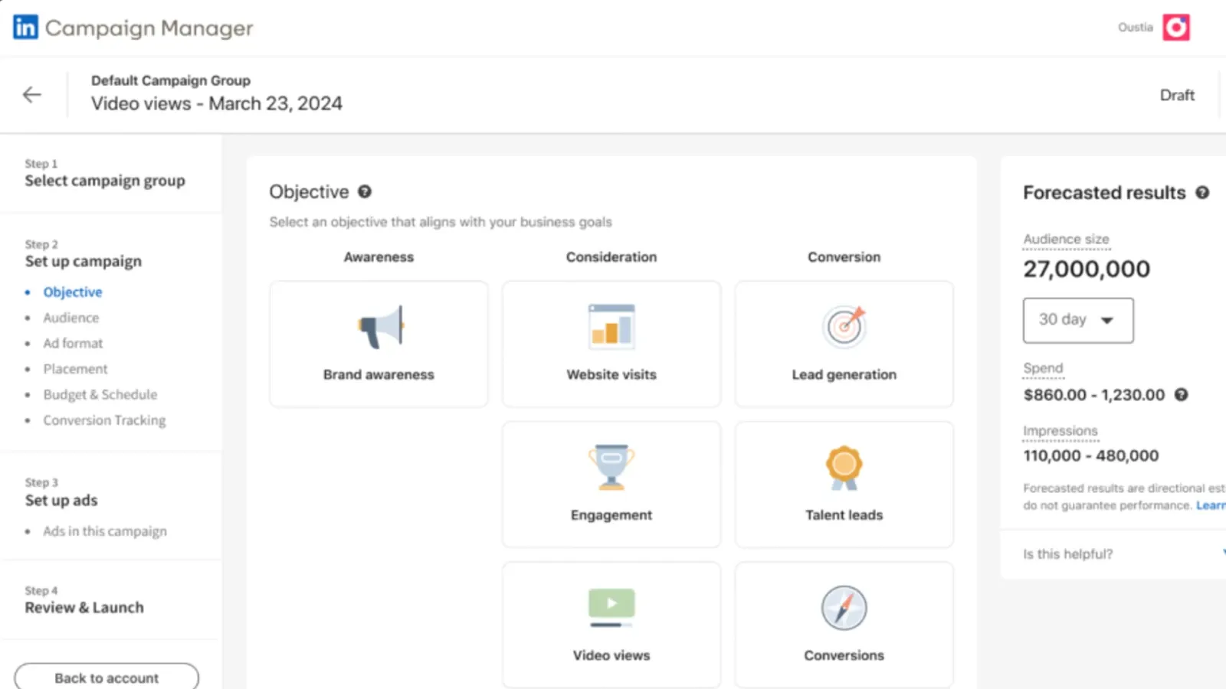Image resolution: width=1226 pixels, height=689 pixels.
Task: Open the Objective help question mark icon
Action: click(365, 191)
